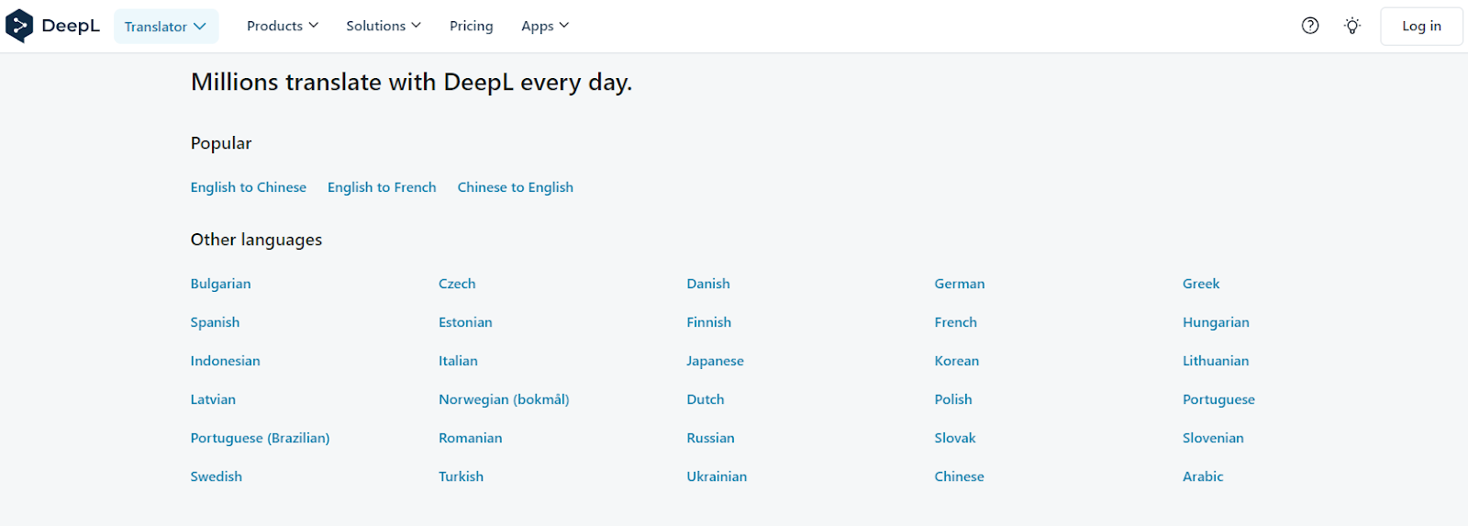
Task: Expand the Solutions menu
Action: (384, 26)
